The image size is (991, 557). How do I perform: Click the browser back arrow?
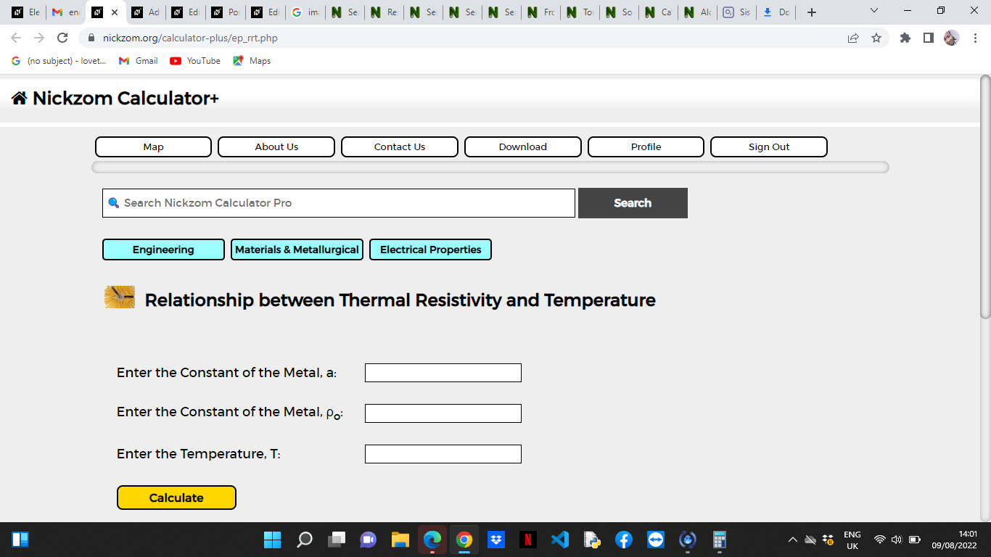[16, 38]
